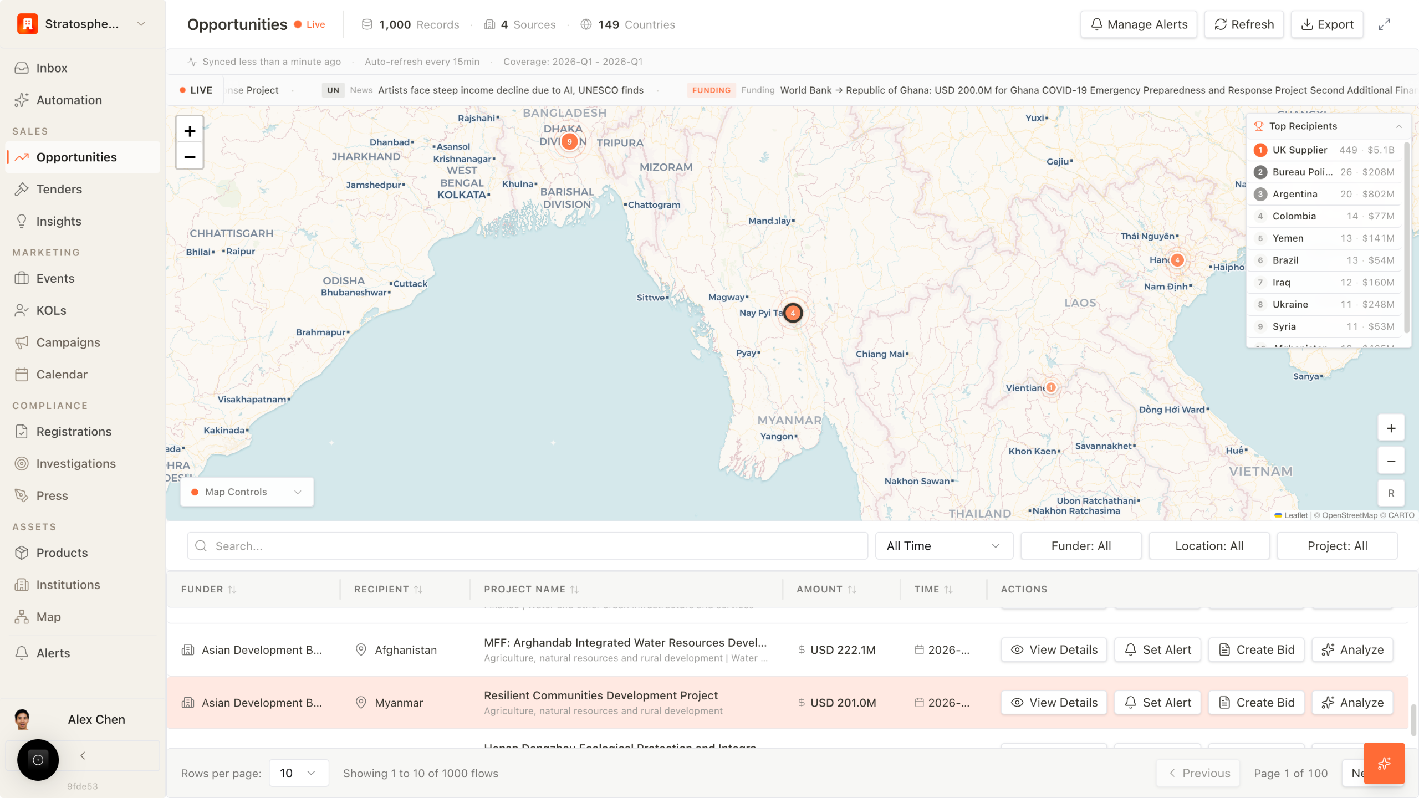The width and height of the screenshot is (1419, 798).
Task: Click the orange AI sparkle floating button
Action: tap(1384, 763)
